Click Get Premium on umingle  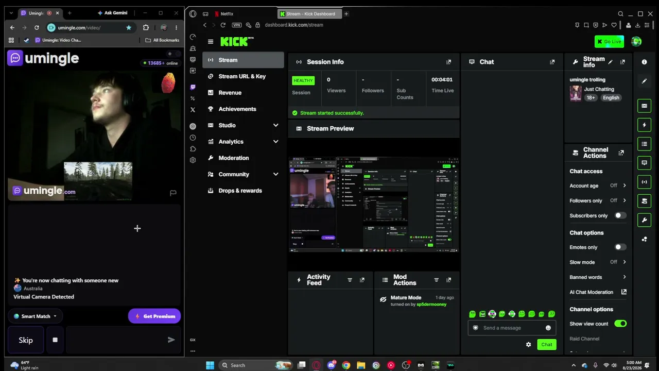point(154,316)
